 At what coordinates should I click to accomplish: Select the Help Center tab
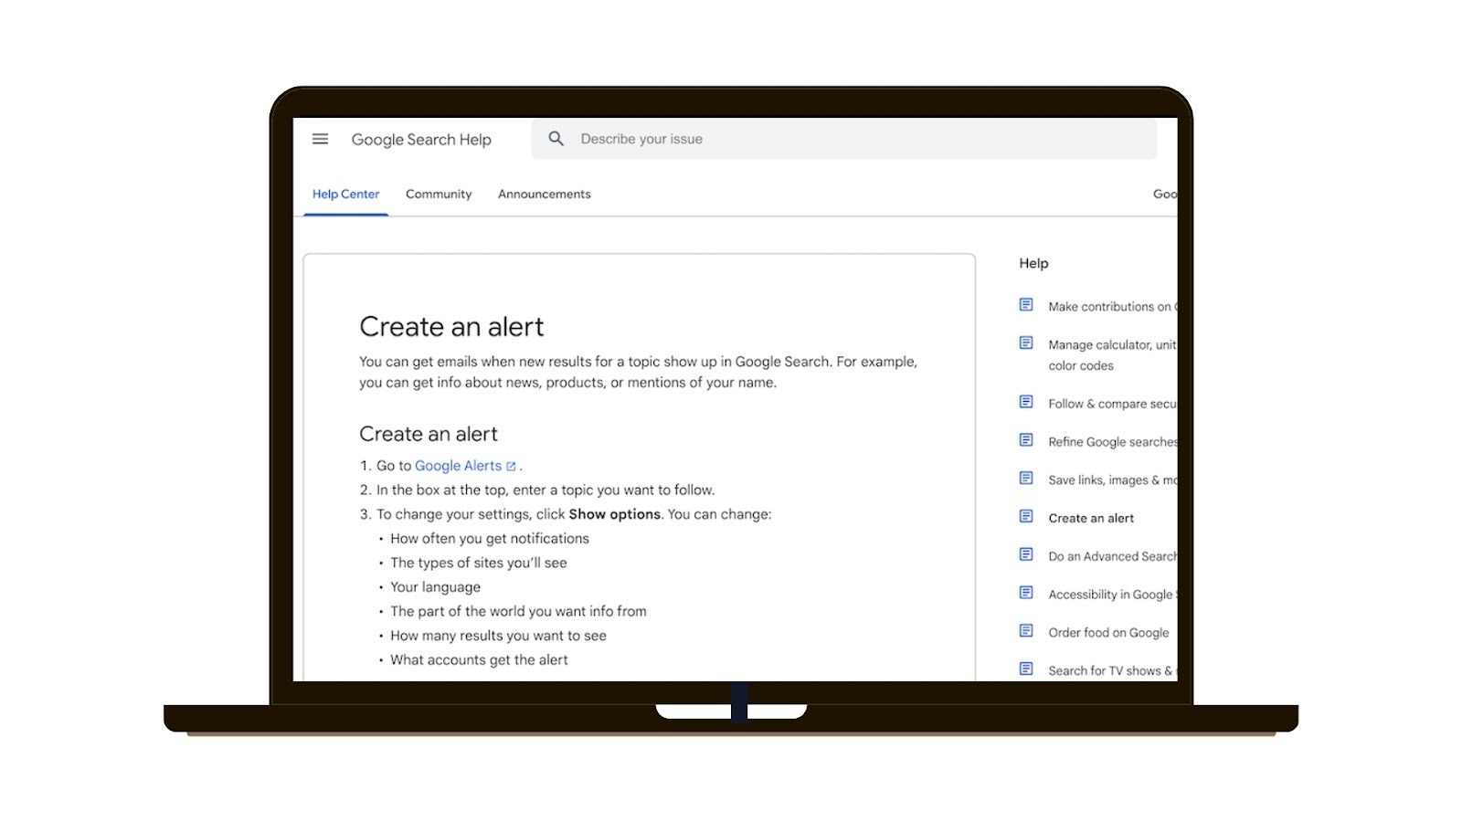[345, 194]
